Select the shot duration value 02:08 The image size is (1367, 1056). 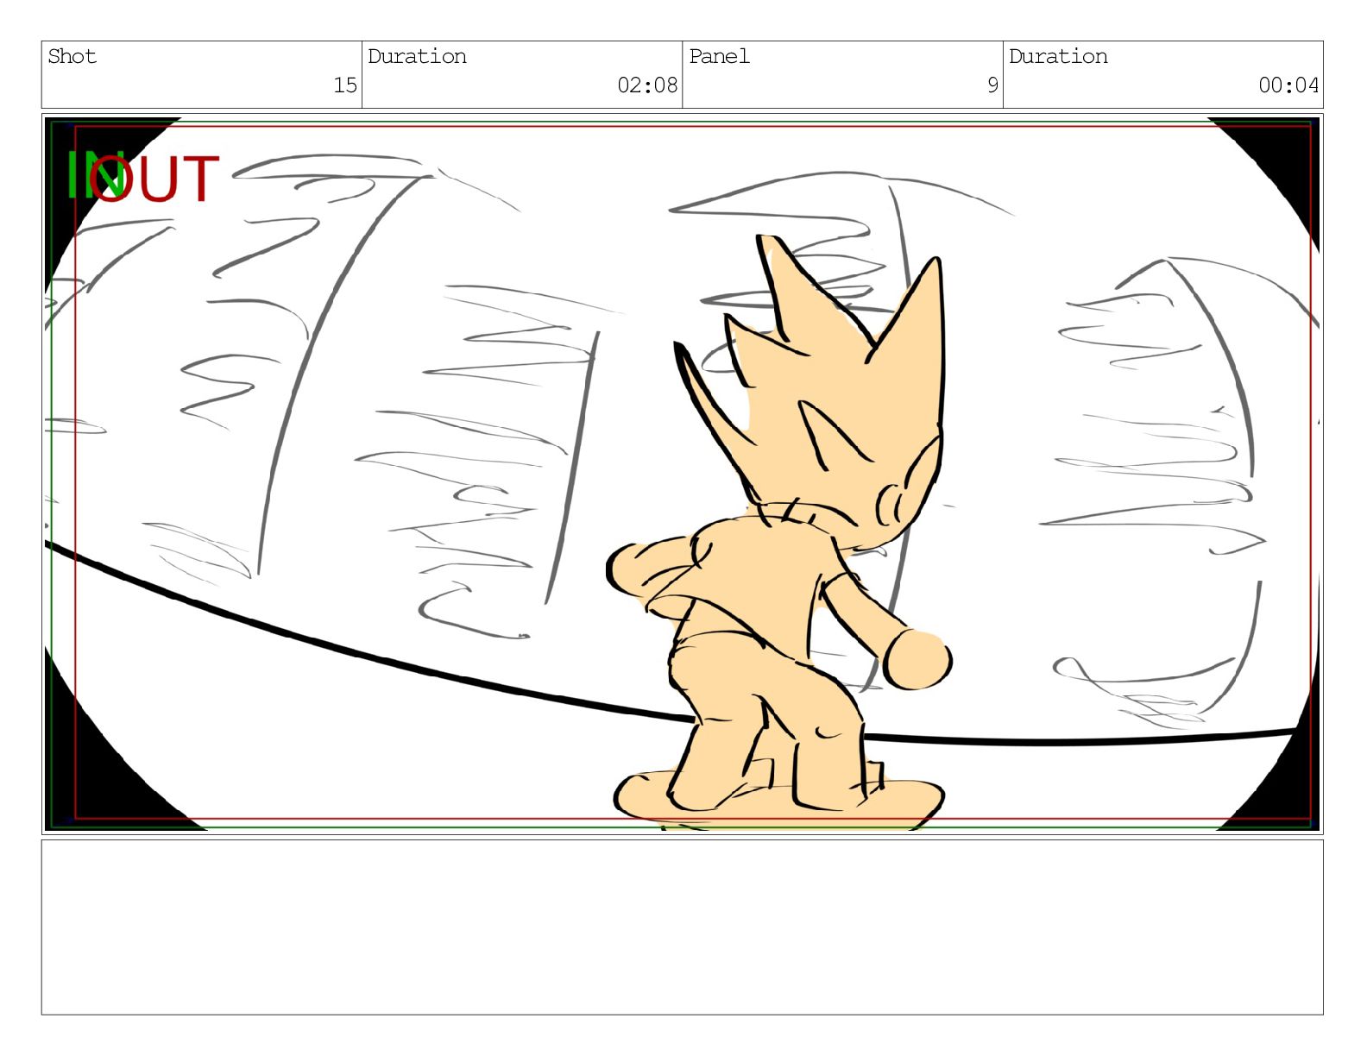(x=647, y=85)
